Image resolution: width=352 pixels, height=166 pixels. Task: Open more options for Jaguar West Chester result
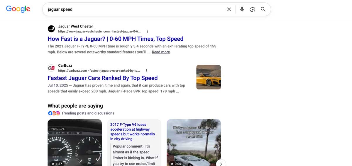(x=147, y=31)
